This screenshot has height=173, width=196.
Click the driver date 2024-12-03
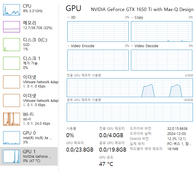point(177,134)
